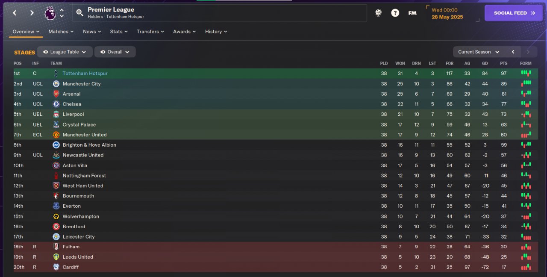Click the forward navigation arrow
This screenshot has width=547, height=277.
32,13
